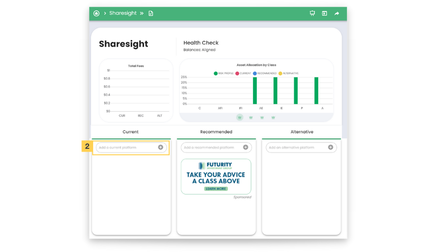The image size is (436, 252).
Task: Click the 'Asset Allocation by Class' title
Action: 256,65
